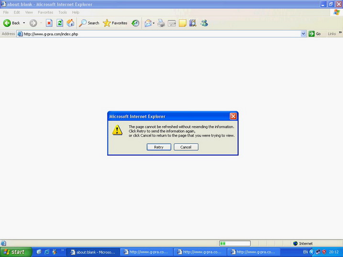Click the Stop loading toolbar icon
343x257 pixels.
[x=49, y=23]
